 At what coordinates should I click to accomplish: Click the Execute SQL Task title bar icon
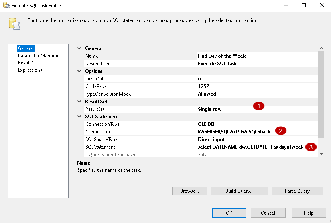pyautogui.click(x=6, y=6)
